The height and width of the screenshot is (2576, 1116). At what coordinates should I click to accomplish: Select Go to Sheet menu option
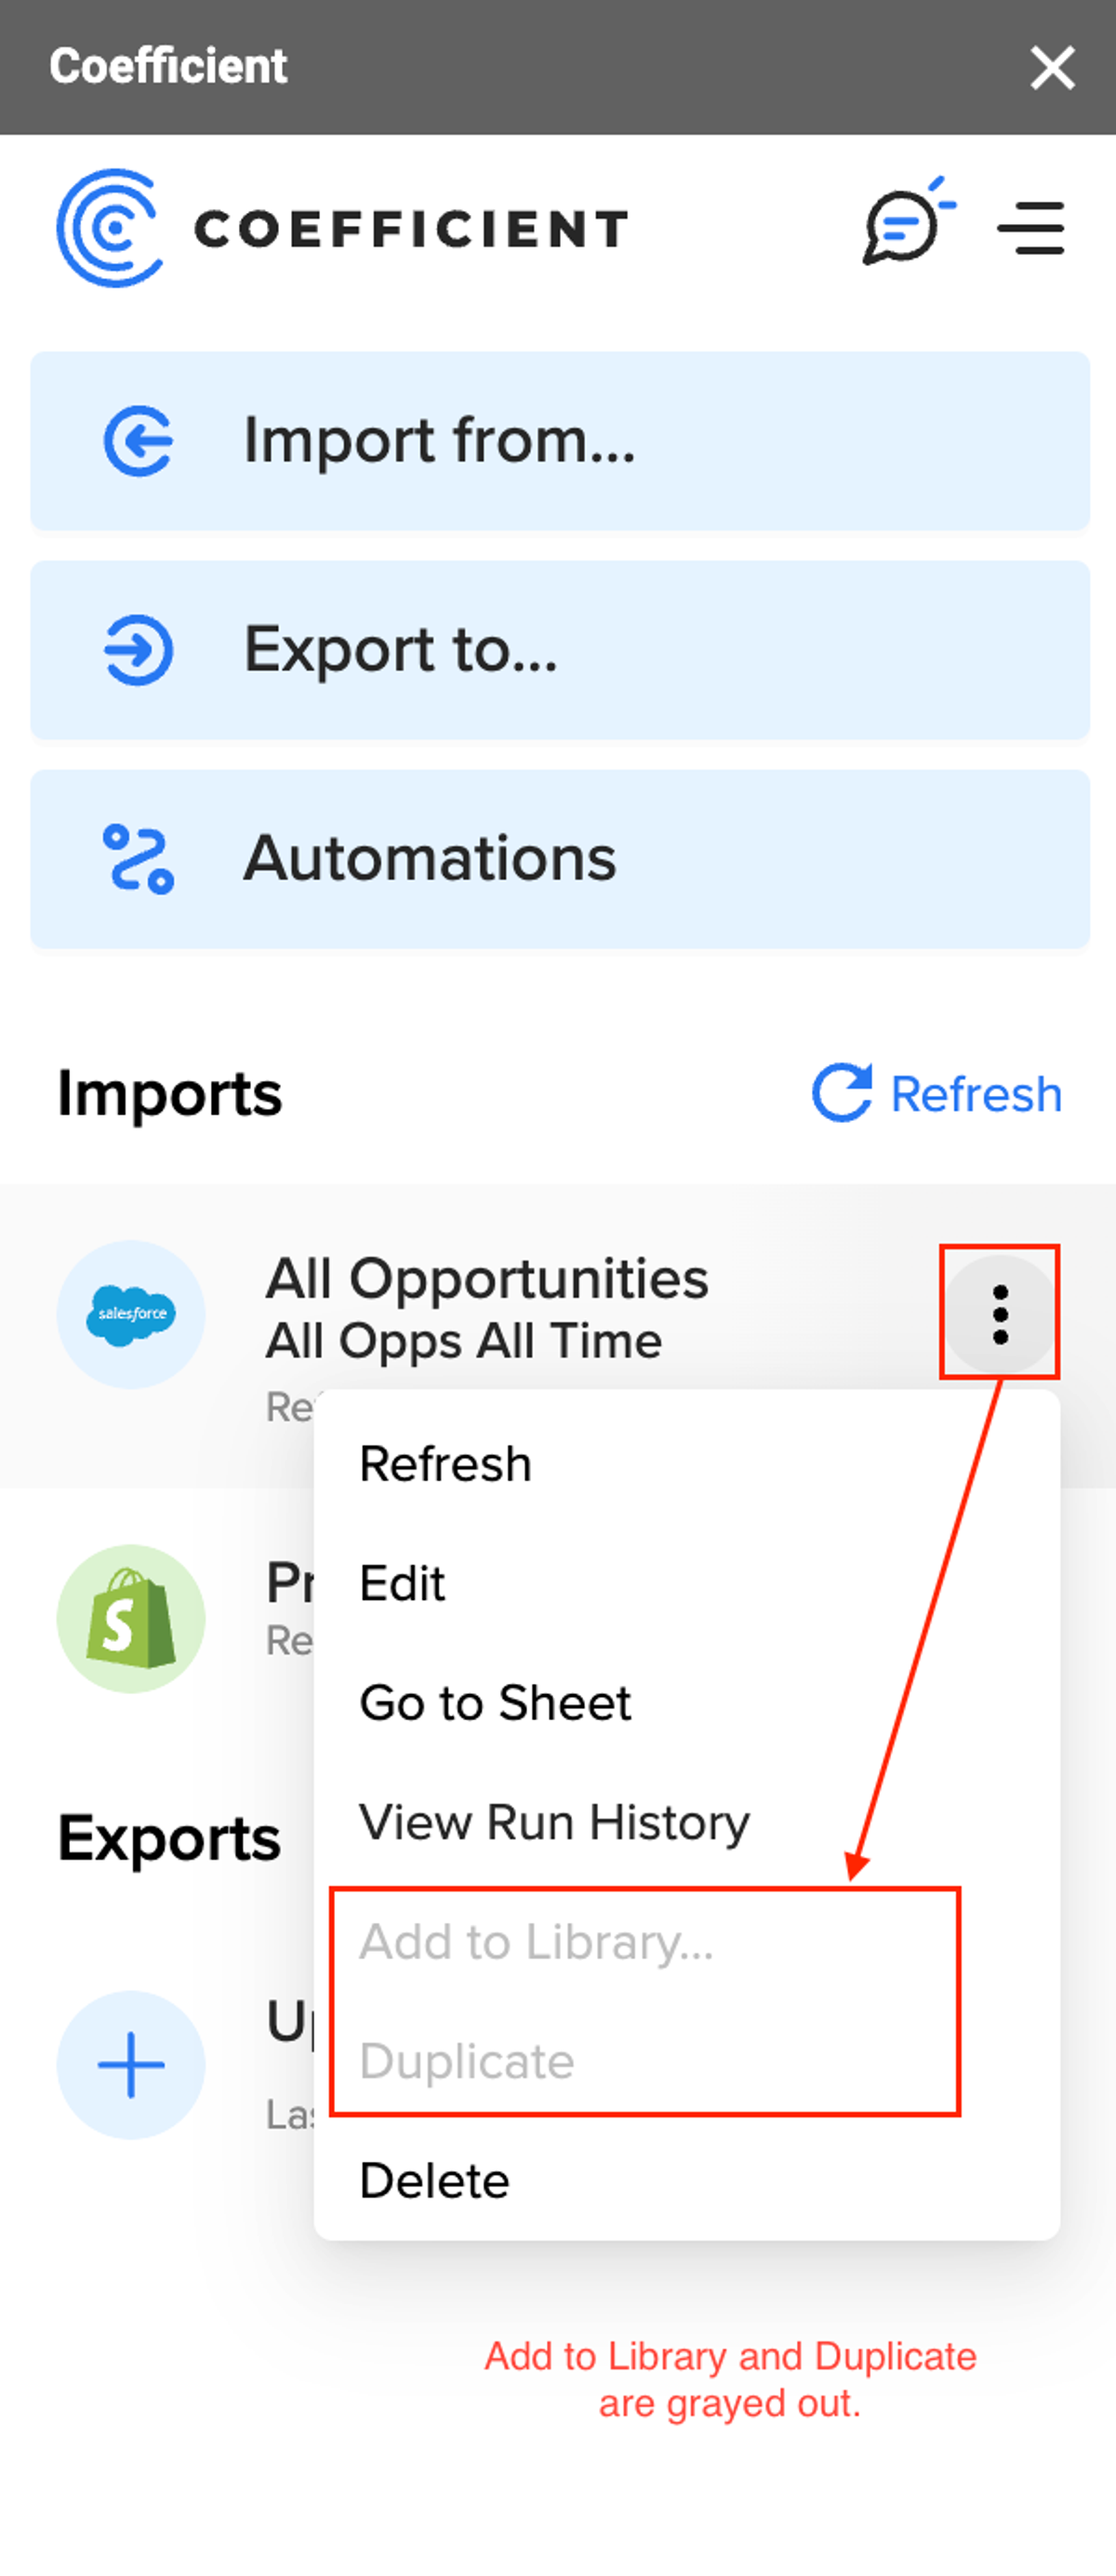pos(687,1702)
